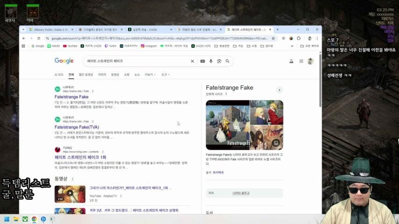Open the TVING 페이트 스트레인지 페이크 1화 link
Viewport: 399px width, 224px height.
tap(80, 157)
